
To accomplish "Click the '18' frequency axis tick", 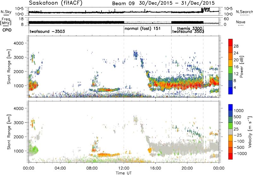I will point(22,19).
